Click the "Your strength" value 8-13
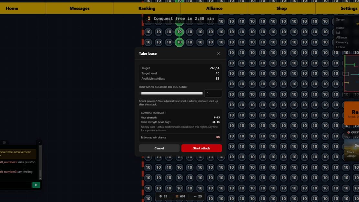 (217, 118)
